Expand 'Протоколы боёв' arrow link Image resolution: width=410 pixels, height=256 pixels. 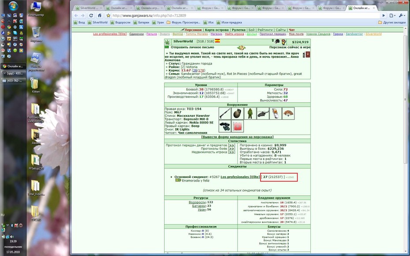pos(231,148)
